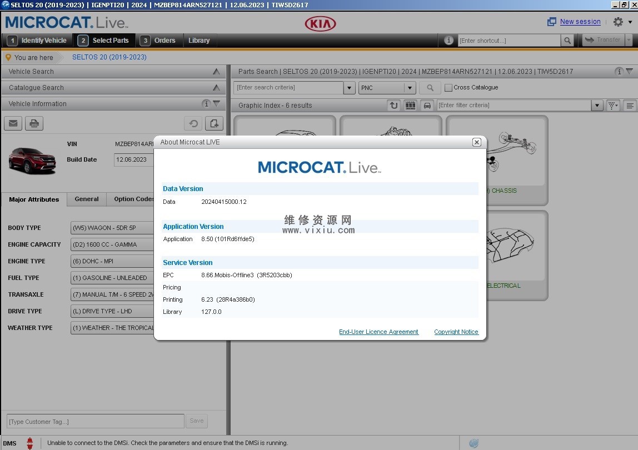Focus the Enter filter criteria field

click(x=514, y=106)
